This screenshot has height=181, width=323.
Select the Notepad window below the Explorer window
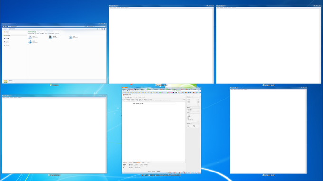[55, 135]
